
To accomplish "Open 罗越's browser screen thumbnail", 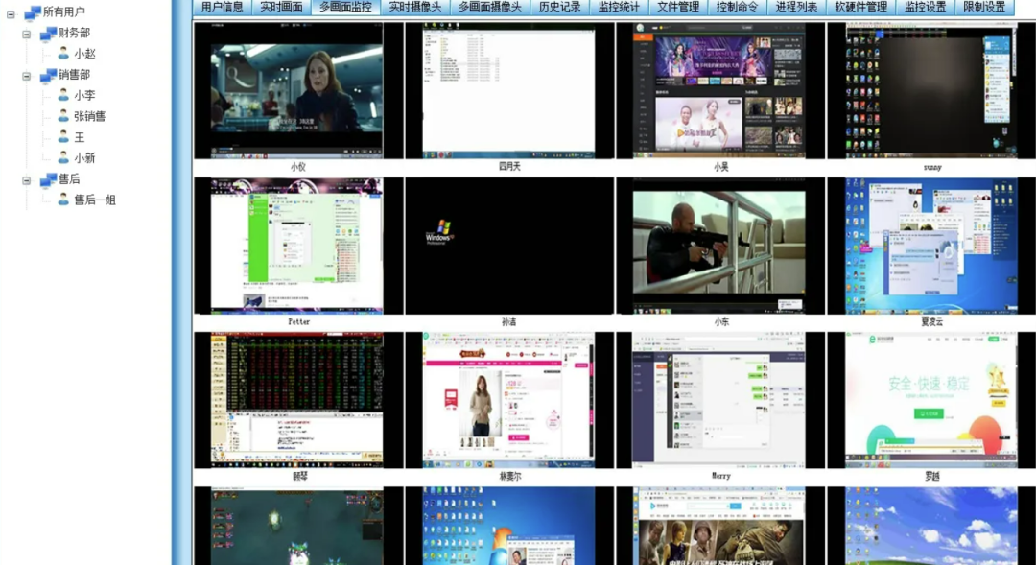I will point(931,400).
